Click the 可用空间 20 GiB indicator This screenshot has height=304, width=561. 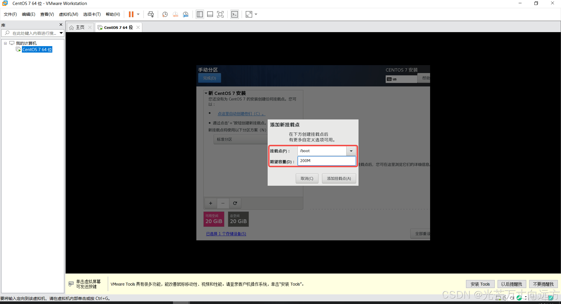tap(214, 219)
